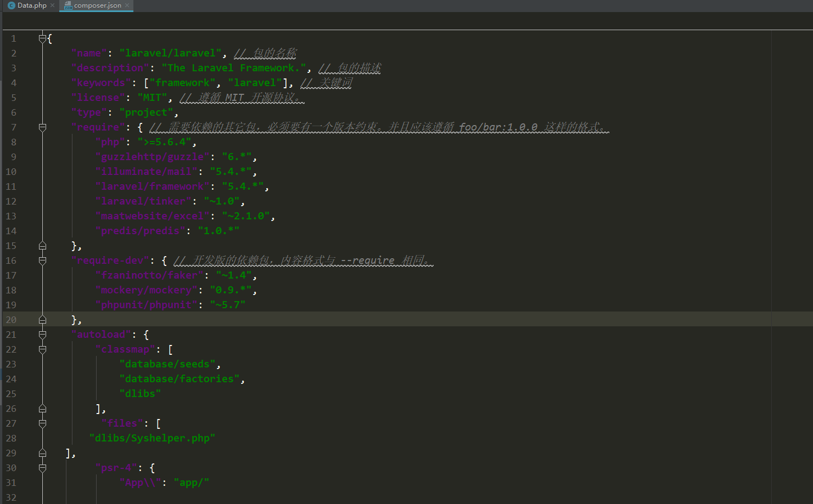Viewport: 813px width, 504px height.
Task: Click the "classmap" key
Action: click(125, 349)
